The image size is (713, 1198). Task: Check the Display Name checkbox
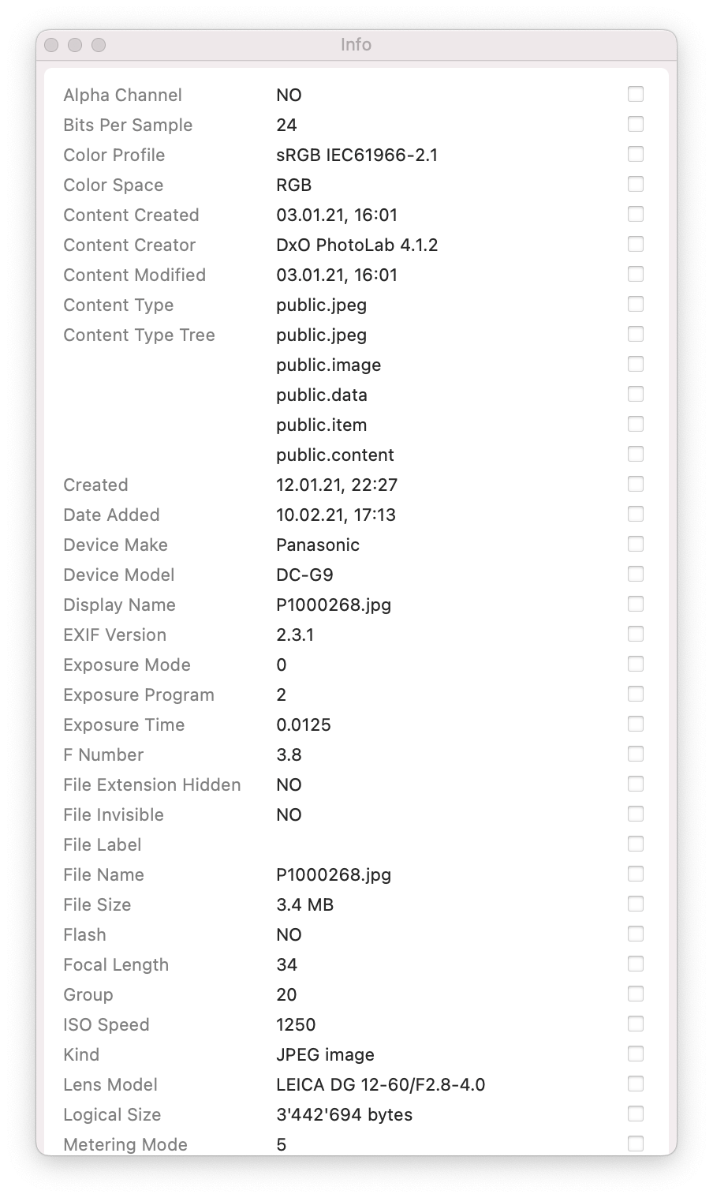635,604
